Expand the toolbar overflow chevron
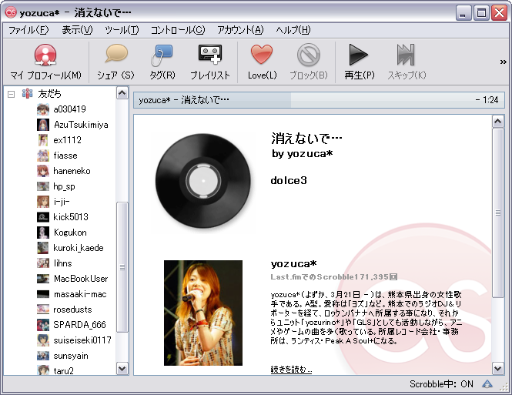 tap(504, 62)
